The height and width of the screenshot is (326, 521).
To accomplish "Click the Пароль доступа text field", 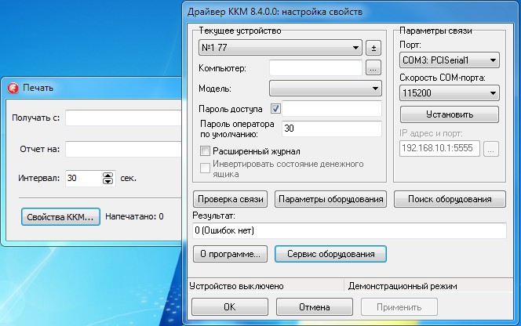I will click(332, 109).
